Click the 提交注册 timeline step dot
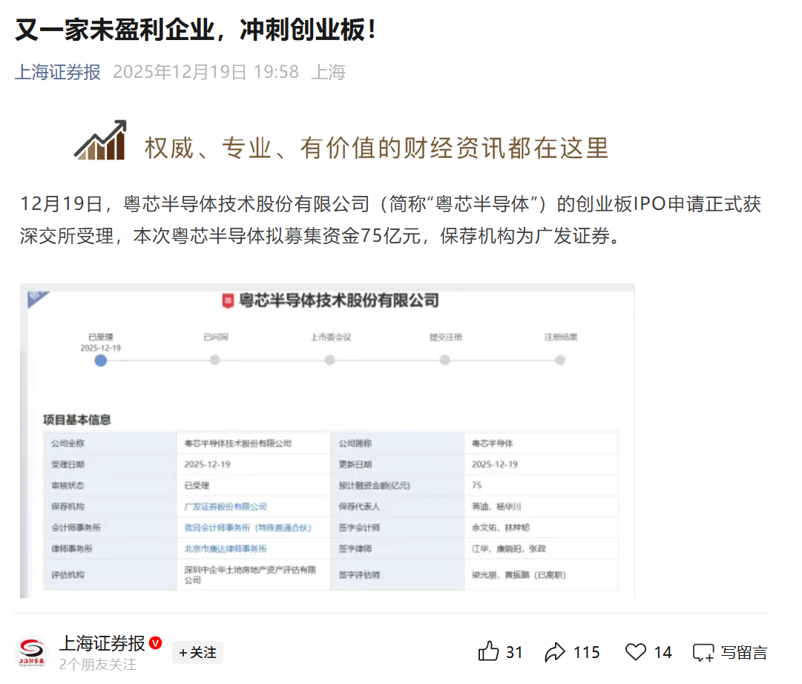 445,360
